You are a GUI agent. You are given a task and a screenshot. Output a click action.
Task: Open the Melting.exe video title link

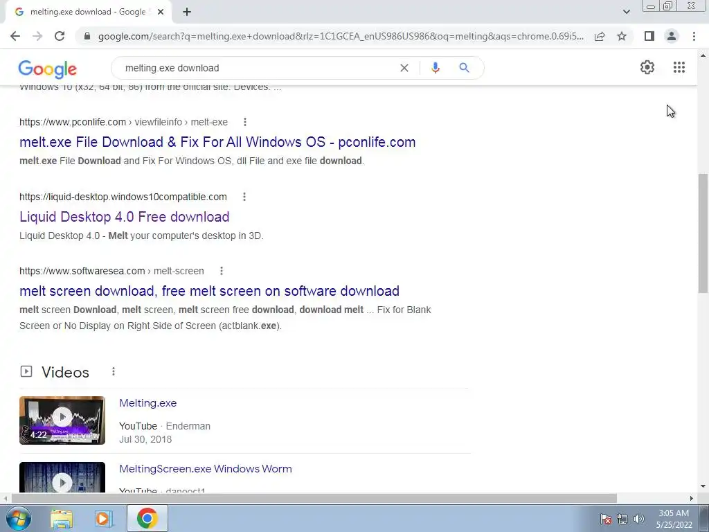[x=148, y=403]
